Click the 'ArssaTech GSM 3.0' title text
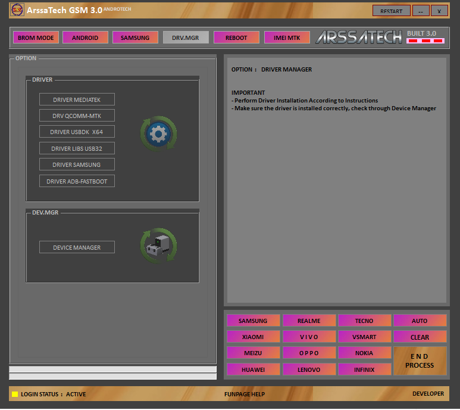460x410 pixels. [64, 10]
